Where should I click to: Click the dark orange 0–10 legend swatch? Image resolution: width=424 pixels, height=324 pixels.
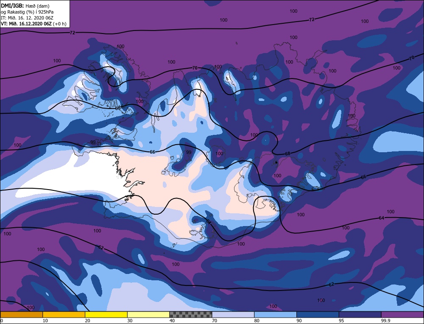click(21, 314)
